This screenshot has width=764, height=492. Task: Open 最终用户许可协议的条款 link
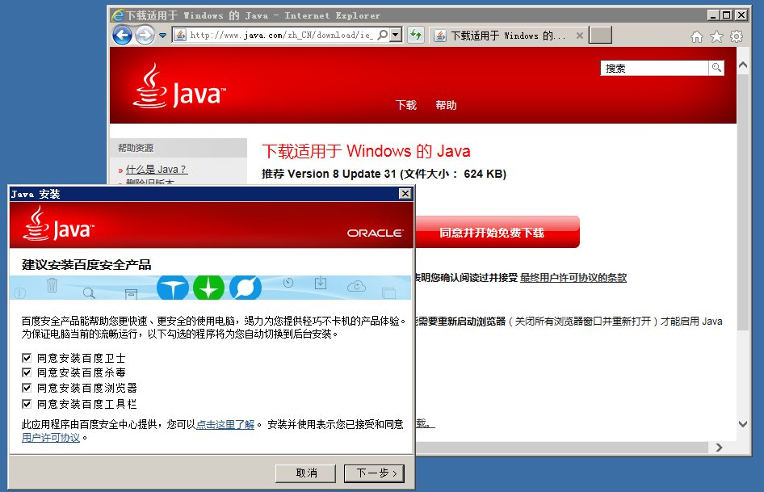pyautogui.click(x=573, y=277)
